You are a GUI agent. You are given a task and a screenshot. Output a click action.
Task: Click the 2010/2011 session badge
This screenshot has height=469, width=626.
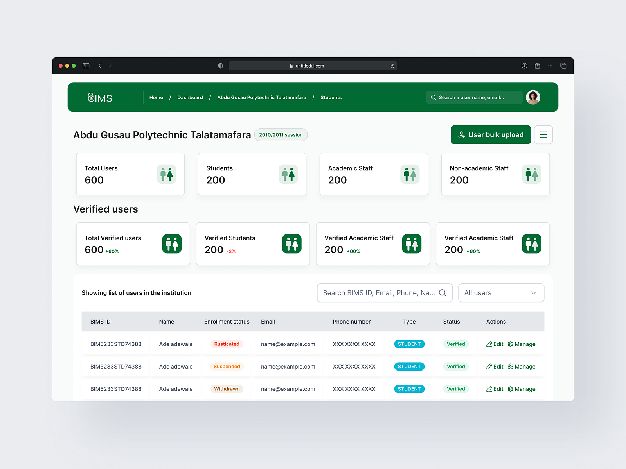coord(281,134)
